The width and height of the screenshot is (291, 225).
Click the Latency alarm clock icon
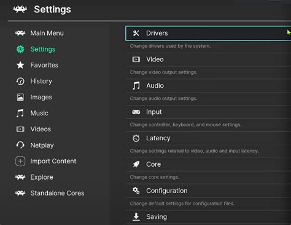tap(136, 138)
